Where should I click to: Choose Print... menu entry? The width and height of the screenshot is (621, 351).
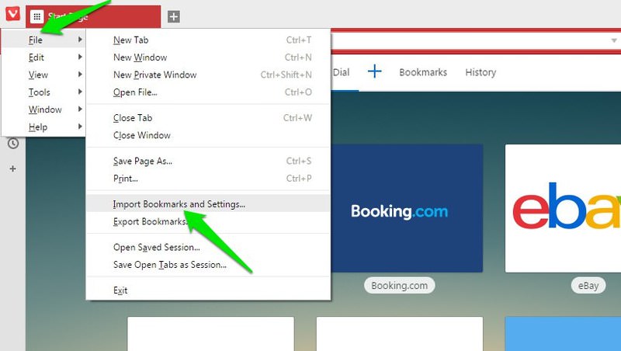point(208,179)
